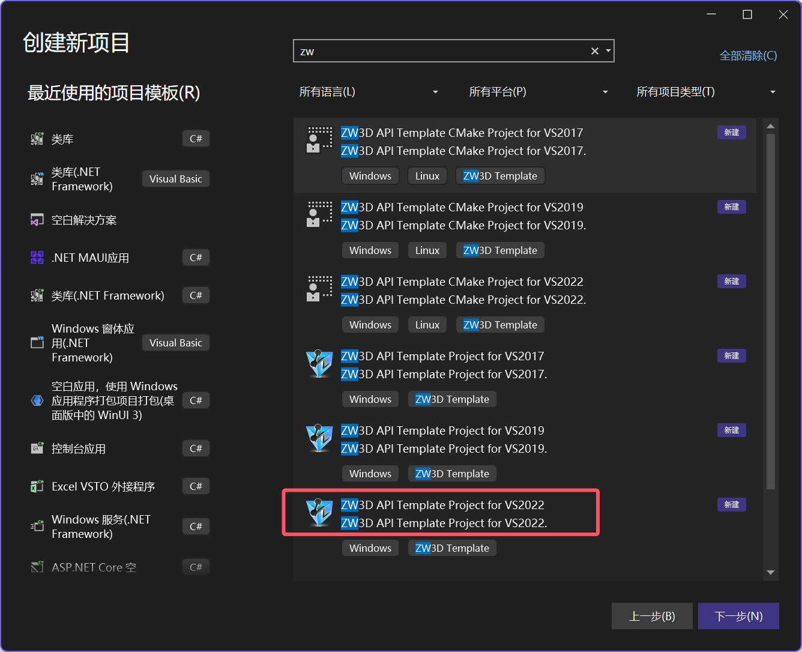Click ZW3D Template Project VS2019 icon
The image size is (802, 652).
click(319, 438)
